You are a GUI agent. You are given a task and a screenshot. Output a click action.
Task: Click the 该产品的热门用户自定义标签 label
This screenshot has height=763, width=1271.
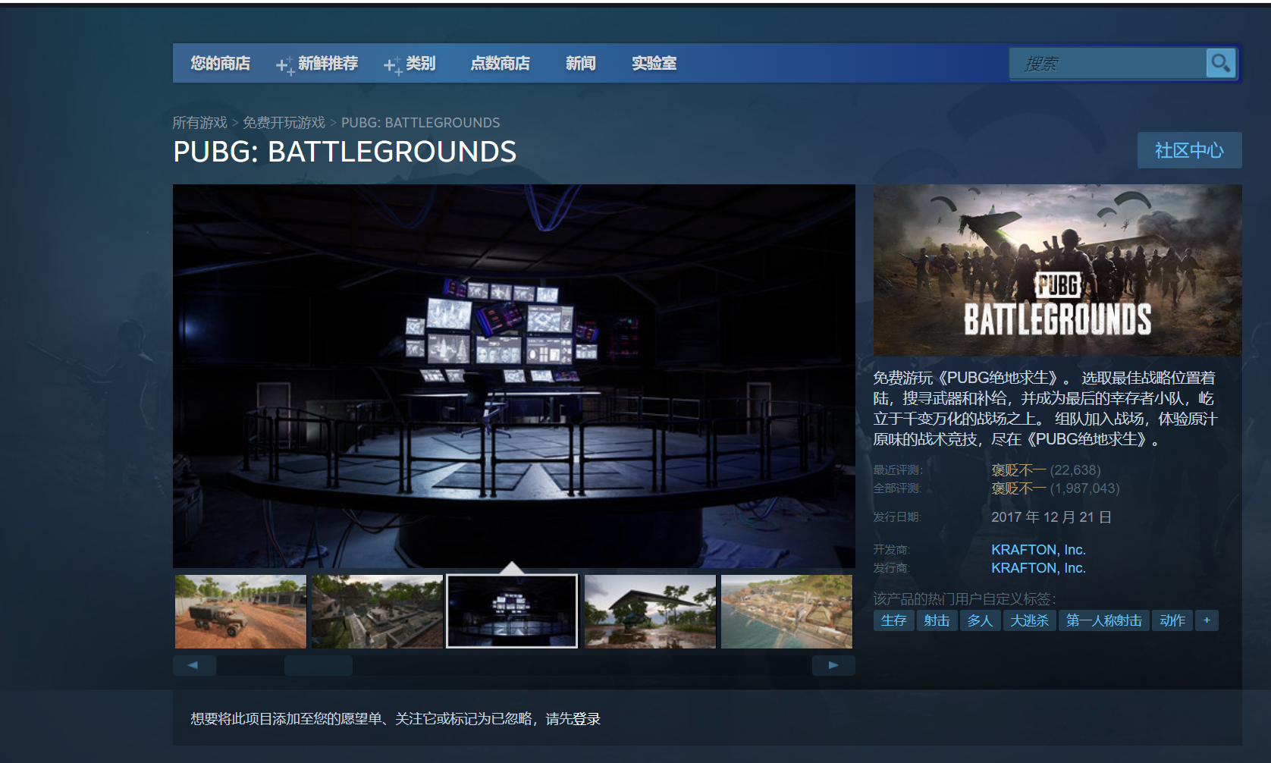tap(964, 598)
